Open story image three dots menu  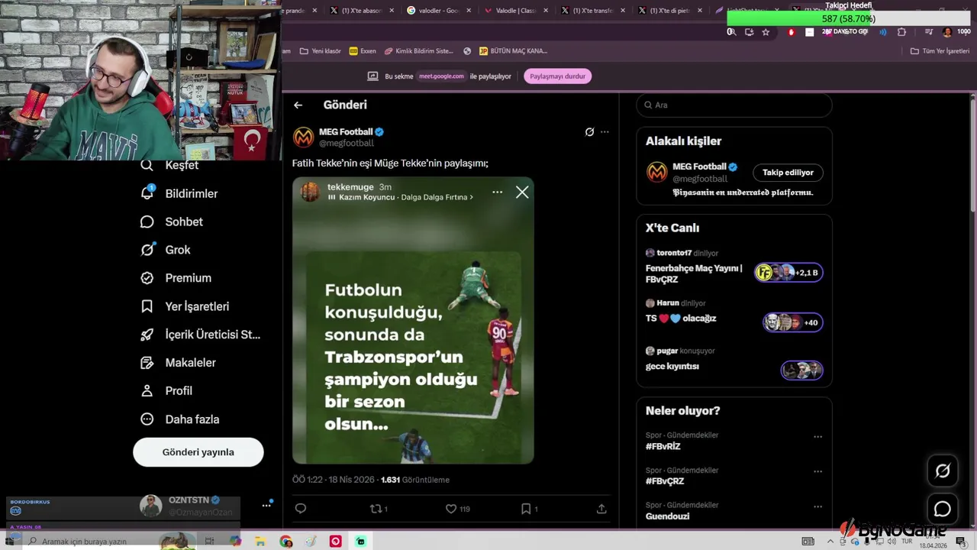pyautogui.click(x=498, y=192)
